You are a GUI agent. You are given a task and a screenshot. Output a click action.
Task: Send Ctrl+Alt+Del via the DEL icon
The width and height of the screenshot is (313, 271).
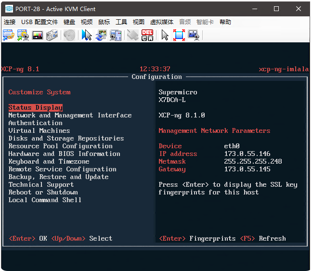coord(147,35)
